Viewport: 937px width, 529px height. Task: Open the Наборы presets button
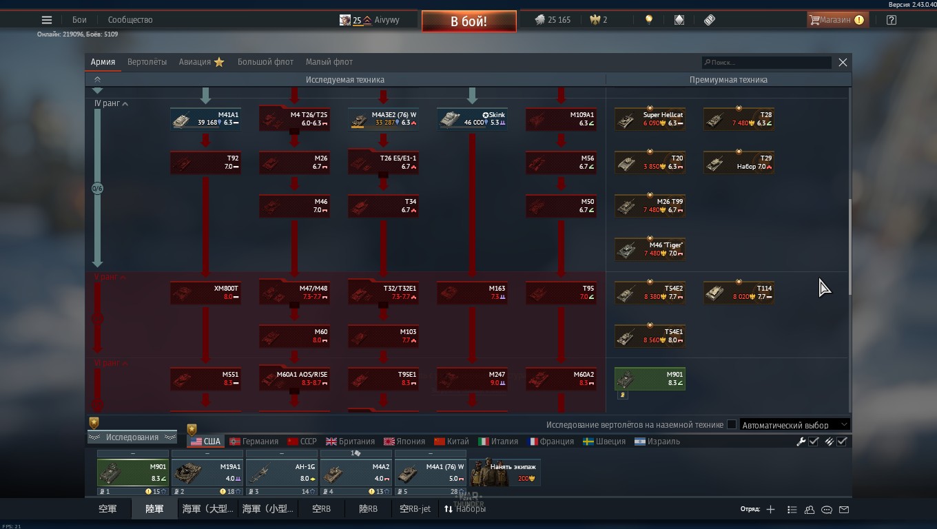(x=465, y=509)
